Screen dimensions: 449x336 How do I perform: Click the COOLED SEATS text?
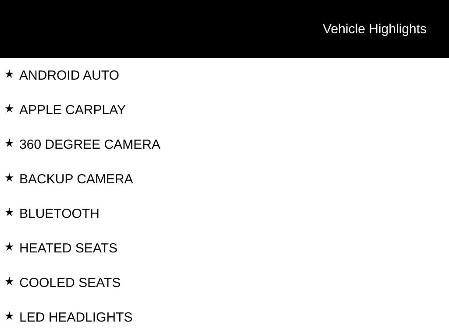click(x=70, y=283)
